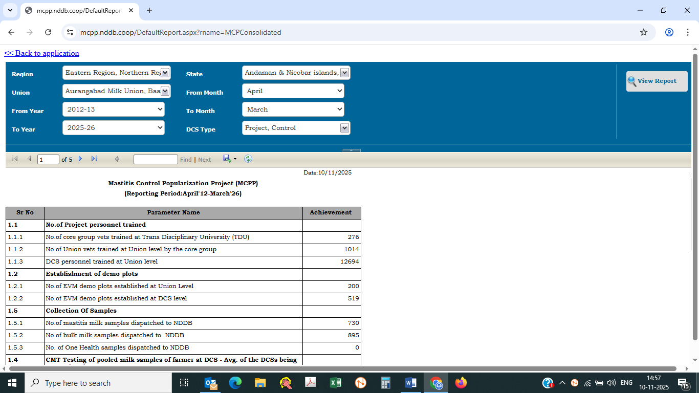Open a new browser tab
The height and width of the screenshot is (393, 699).
click(x=149, y=10)
